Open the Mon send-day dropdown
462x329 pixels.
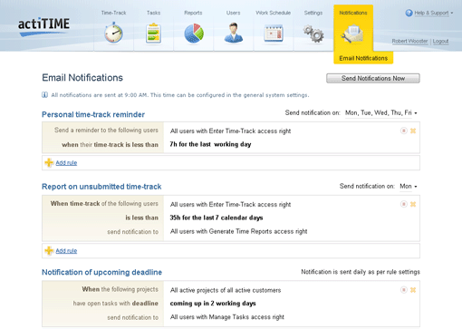point(409,187)
